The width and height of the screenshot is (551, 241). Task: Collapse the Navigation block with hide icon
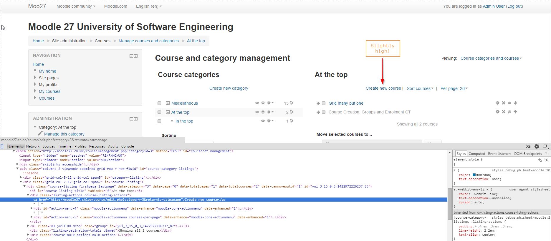click(131, 56)
